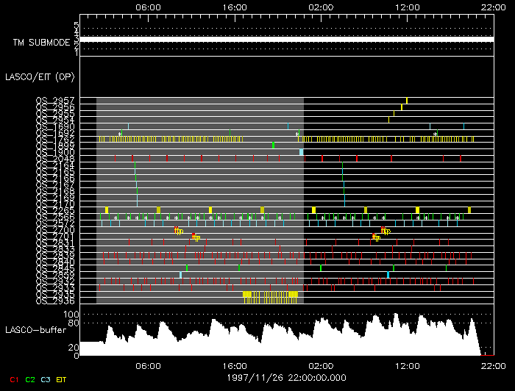Click the TM SUBMODE axis label
Screen dimensions: 515x391
coord(41,43)
